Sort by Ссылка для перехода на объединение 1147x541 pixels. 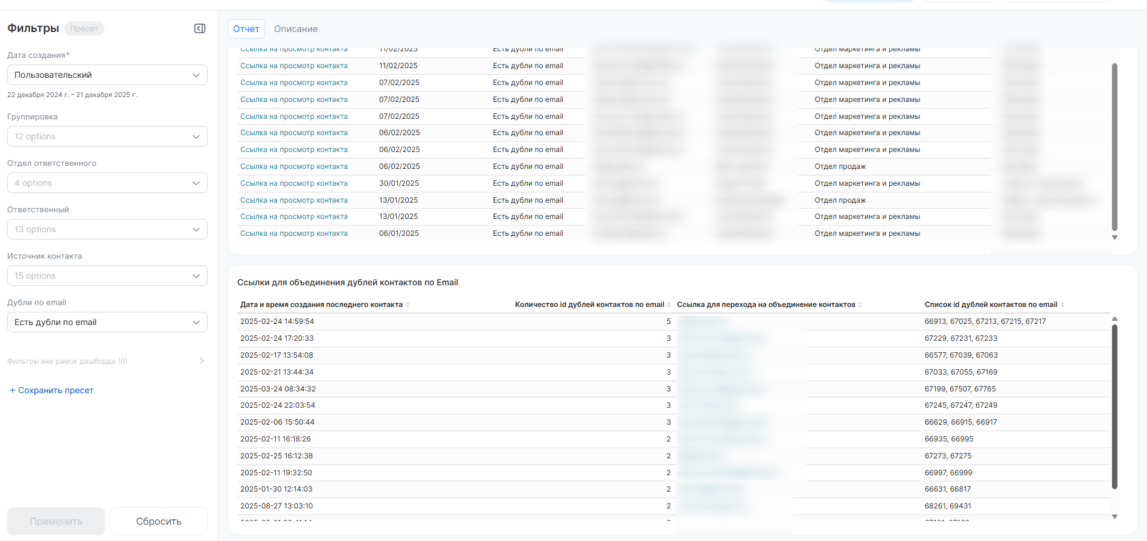tap(860, 305)
